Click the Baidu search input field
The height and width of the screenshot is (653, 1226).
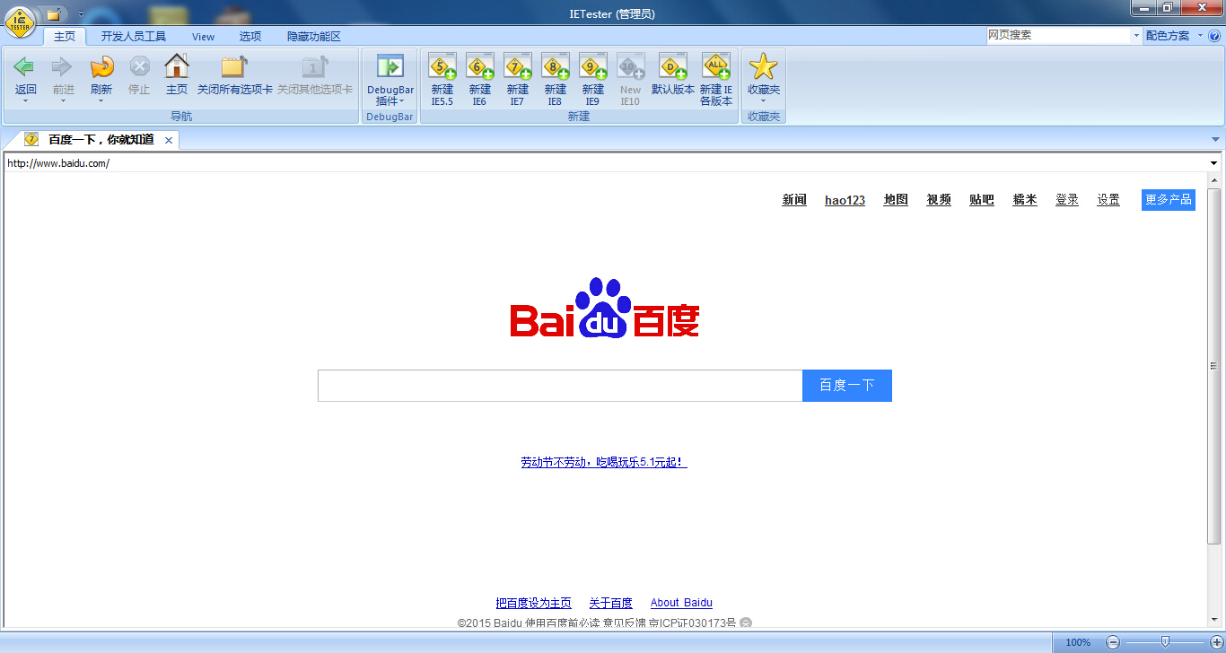click(x=559, y=386)
